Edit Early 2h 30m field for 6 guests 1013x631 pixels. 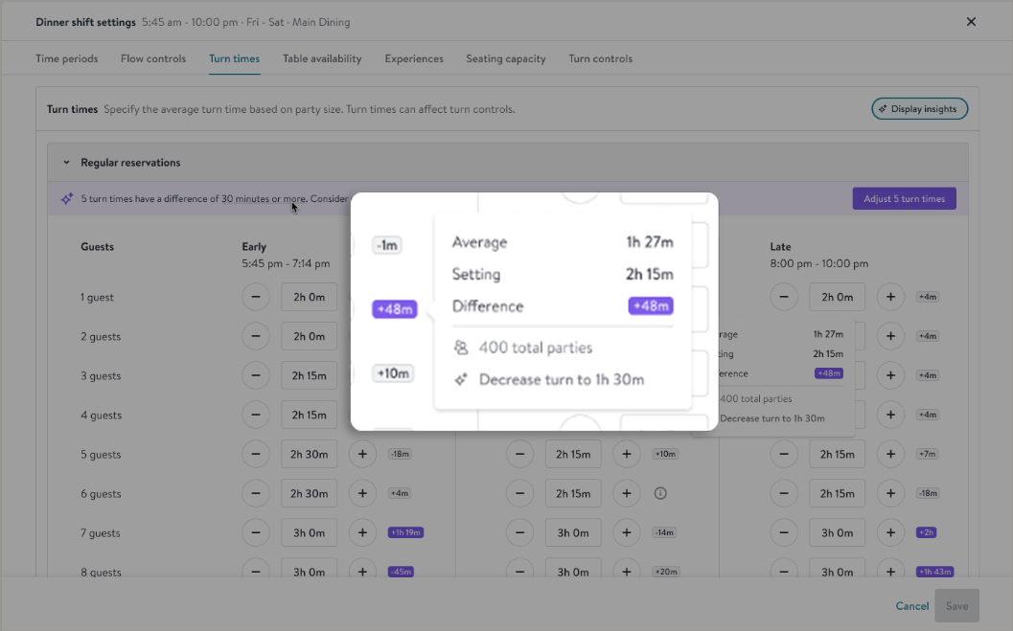coord(309,493)
